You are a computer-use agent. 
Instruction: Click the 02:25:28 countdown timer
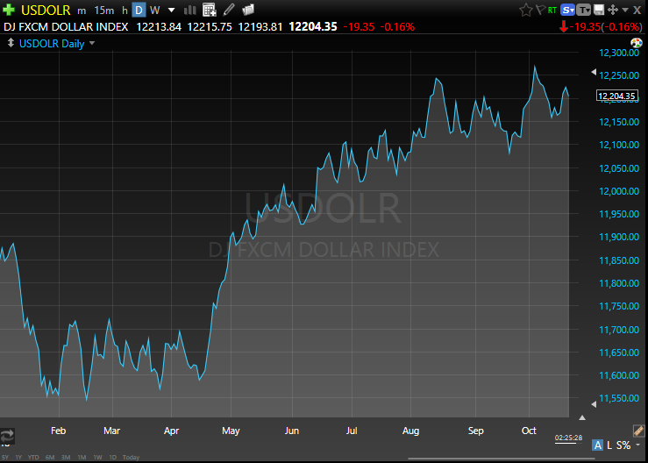click(x=569, y=438)
